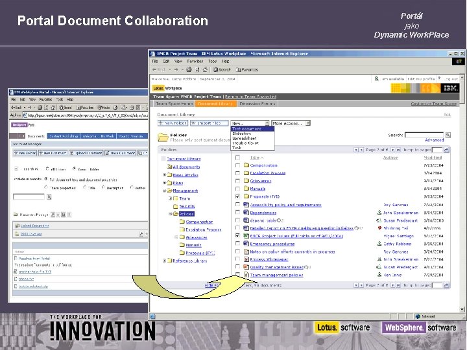Click the Home icon in WebSphere Portal browser toolbar
467x350 pixels.
[x=53, y=108]
